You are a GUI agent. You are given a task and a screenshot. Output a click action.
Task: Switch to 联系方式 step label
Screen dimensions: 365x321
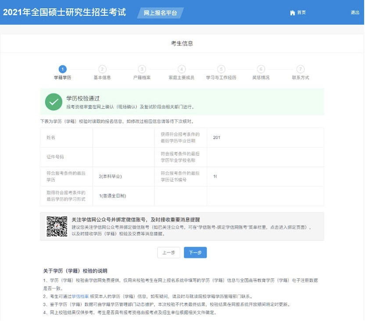pos(301,77)
